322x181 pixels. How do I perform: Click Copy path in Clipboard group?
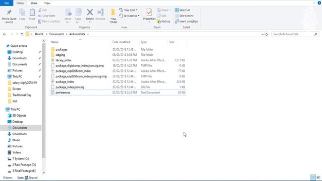coord(46,16)
